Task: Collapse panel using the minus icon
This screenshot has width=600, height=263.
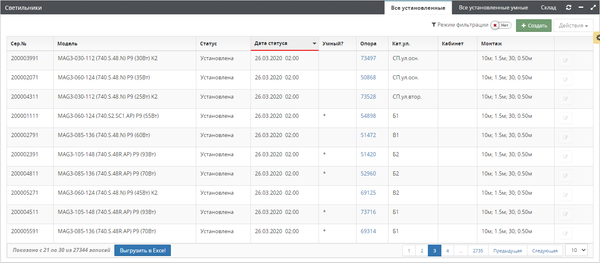Action: [x=580, y=7]
